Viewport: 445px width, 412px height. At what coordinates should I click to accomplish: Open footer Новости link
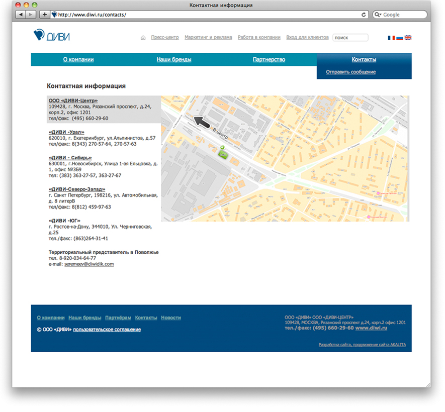tap(171, 318)
